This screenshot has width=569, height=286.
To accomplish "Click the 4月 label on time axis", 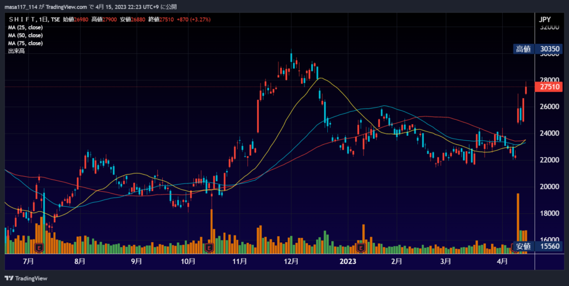I will (x=502, y=261).
